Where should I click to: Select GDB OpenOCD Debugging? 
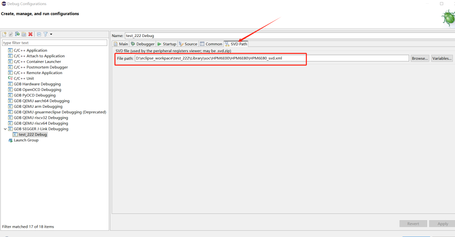pyautogui.click(x=37, y=90)
